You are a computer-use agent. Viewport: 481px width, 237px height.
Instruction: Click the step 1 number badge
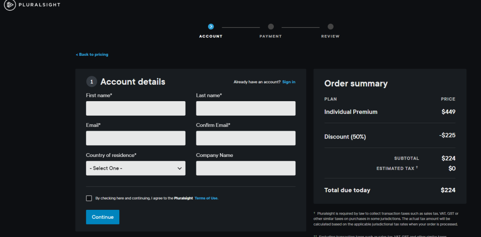click(x=92, y=82)
